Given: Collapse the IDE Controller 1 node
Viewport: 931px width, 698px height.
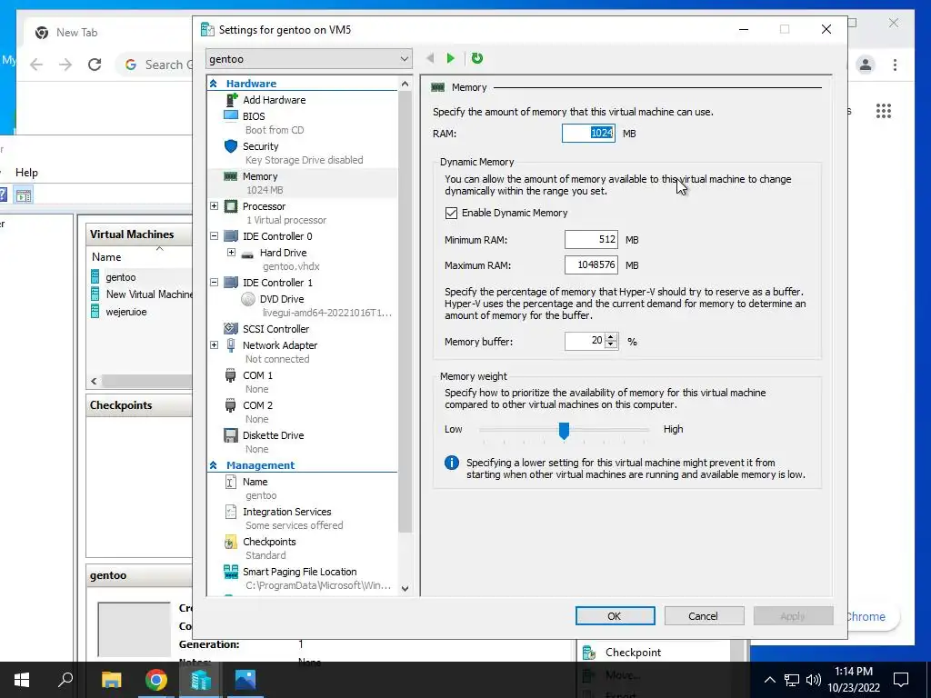Looking at the screenshot, I should (x=215, y=283).
